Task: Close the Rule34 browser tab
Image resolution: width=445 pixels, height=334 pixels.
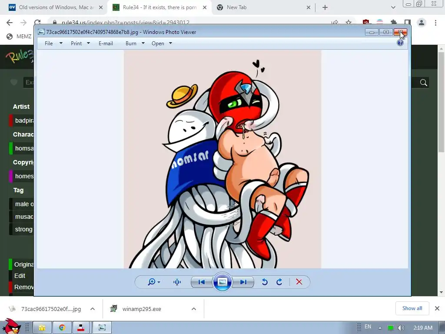Action: tap(205, 8)
